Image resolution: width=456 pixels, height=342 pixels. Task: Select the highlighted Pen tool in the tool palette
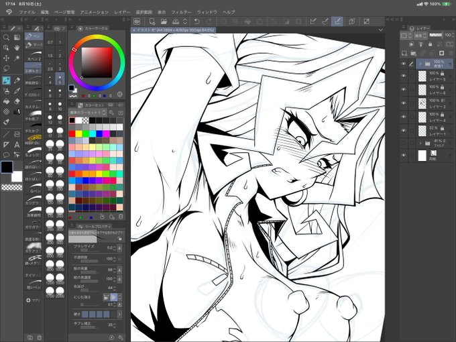tap(6, 80)
